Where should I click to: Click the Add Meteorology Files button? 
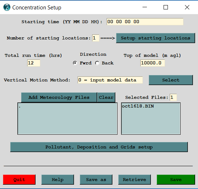[x=59, y=97]
